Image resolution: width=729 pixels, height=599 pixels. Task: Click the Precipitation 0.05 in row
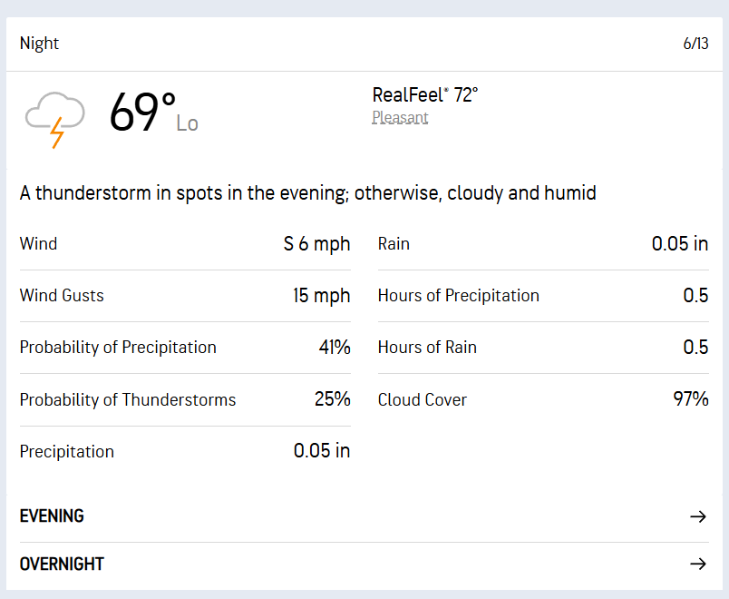pyautogui.click(x=185, y=451)
